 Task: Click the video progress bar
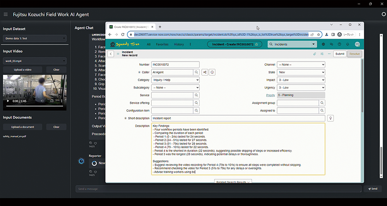(35, 106)
